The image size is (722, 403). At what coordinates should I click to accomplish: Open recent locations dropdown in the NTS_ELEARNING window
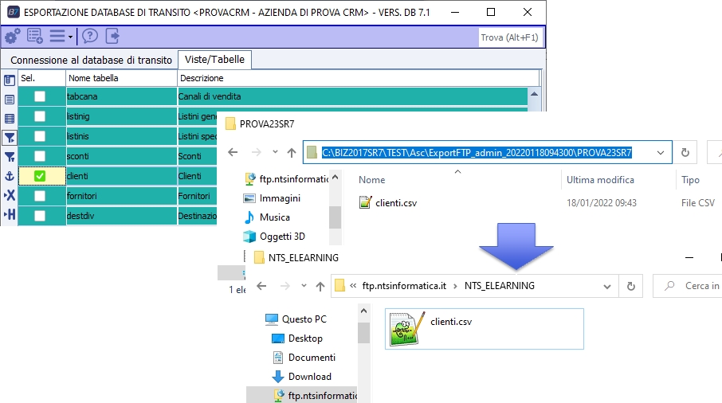304,286
